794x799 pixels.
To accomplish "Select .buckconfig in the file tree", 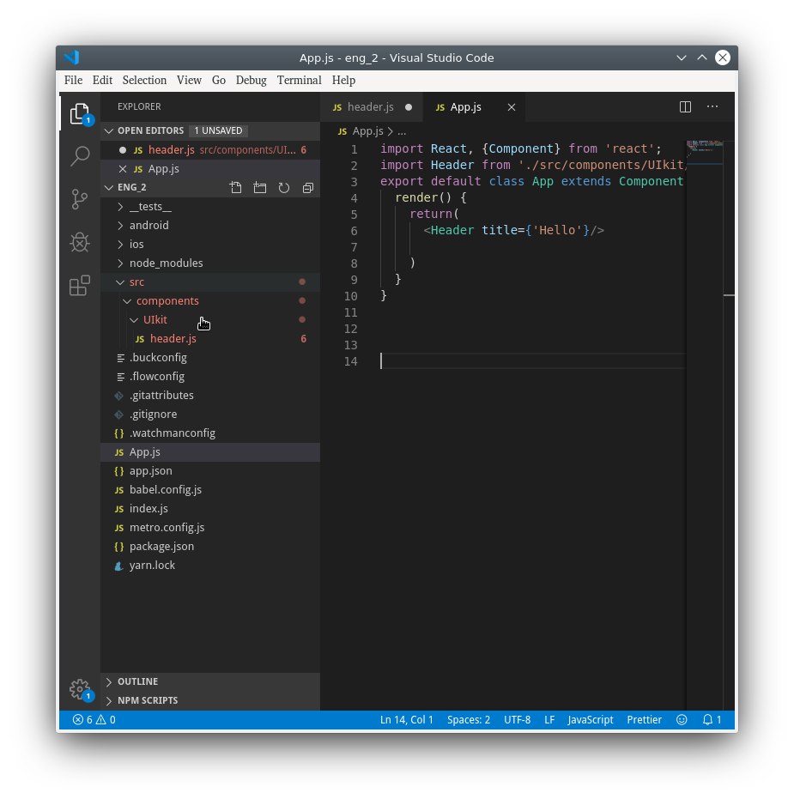I will (x=210, y=357).
